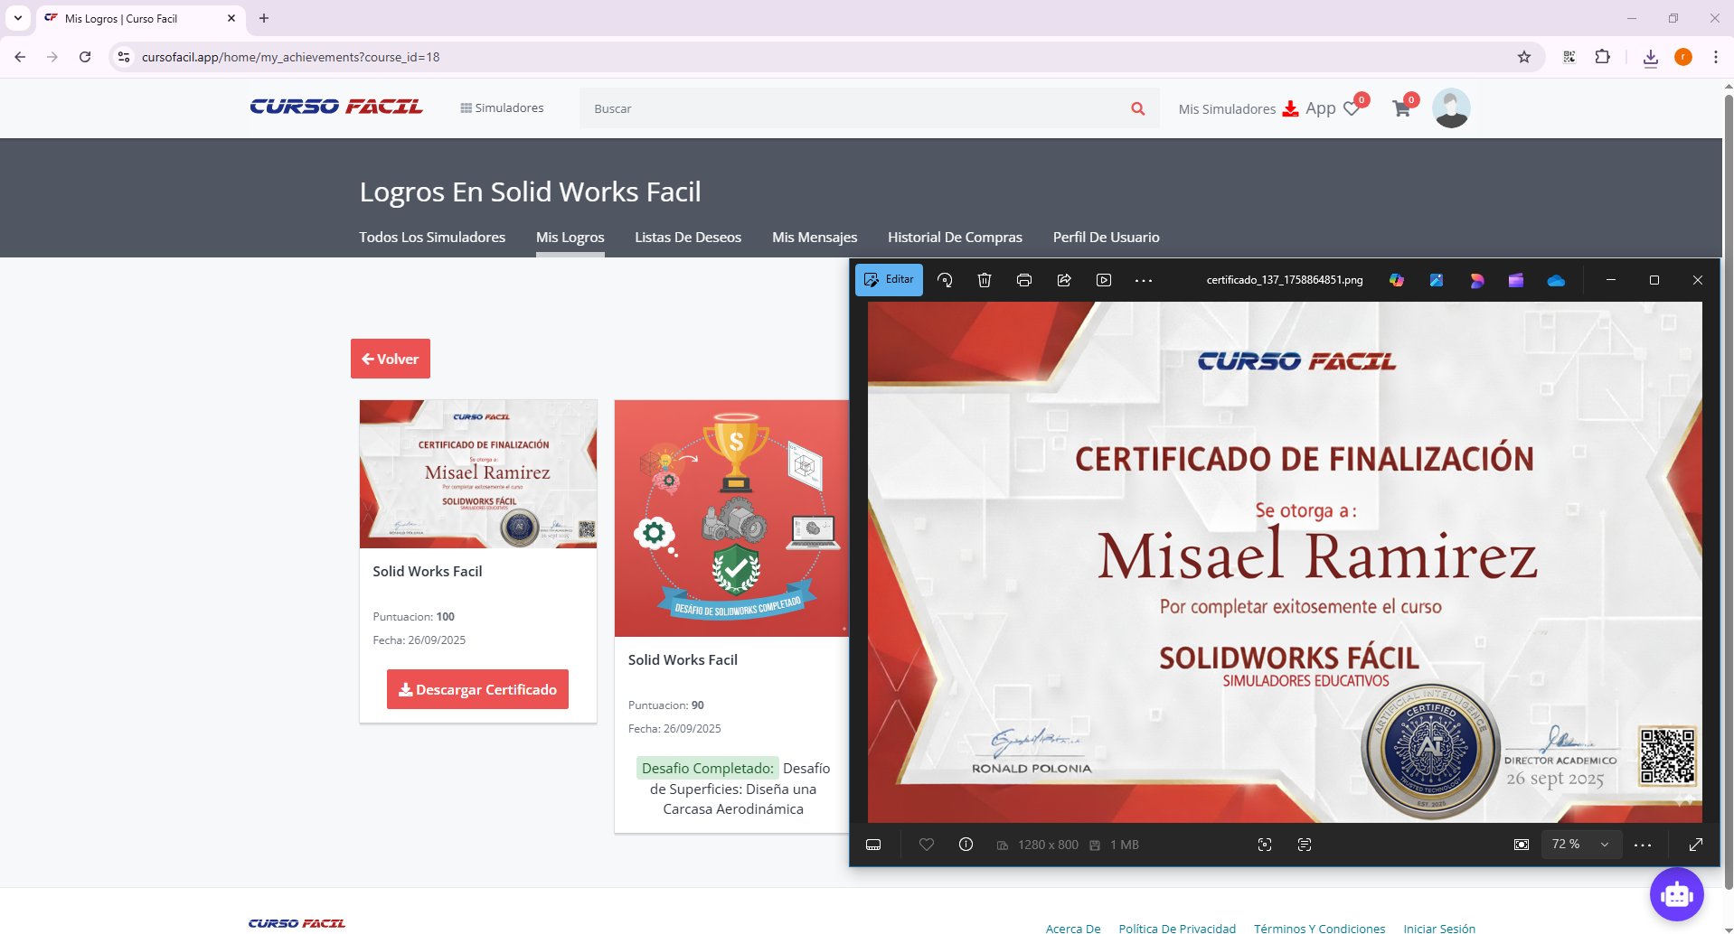
Task: Open a new browser tab
Action: pyautogui.click(x=264, y=18)
